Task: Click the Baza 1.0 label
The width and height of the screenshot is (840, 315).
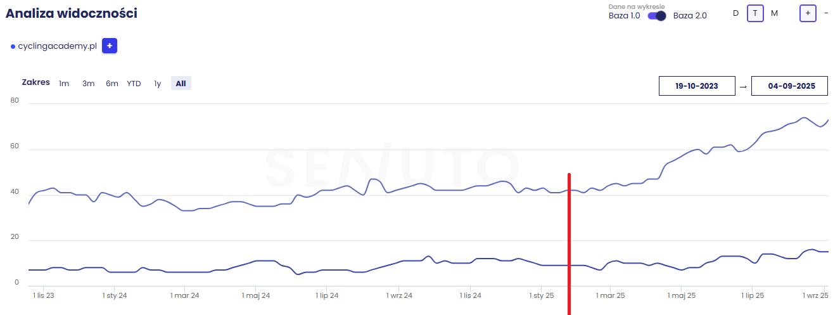Action: [625, 16]
